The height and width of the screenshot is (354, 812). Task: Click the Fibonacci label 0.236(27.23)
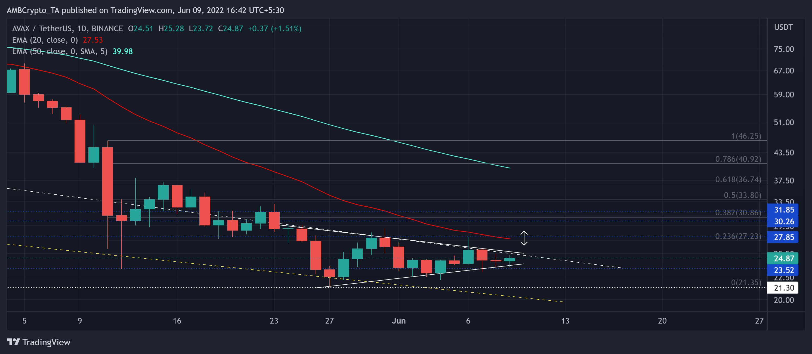pos(738,236)
